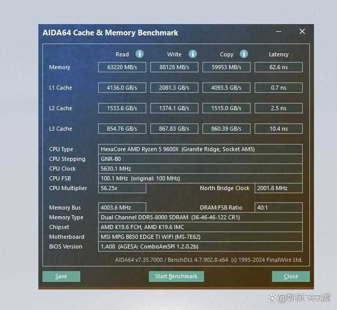Click AIDA64 v7.35.7000 version footer text
Screen dimensions: 337x310
209,260
